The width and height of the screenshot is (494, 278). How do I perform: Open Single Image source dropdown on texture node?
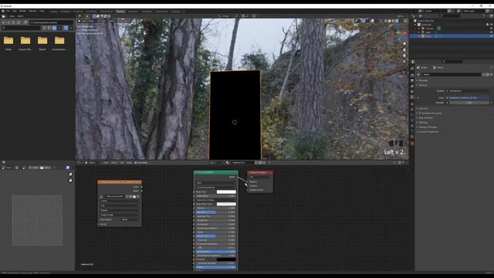point(120,215)
